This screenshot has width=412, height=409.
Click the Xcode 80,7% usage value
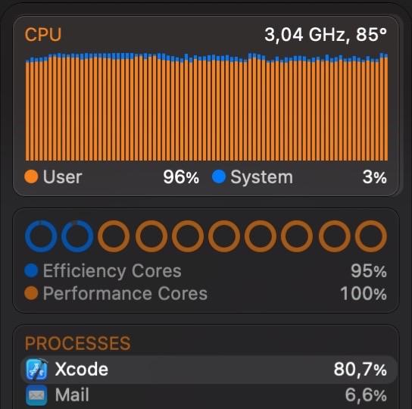point(360,370)
